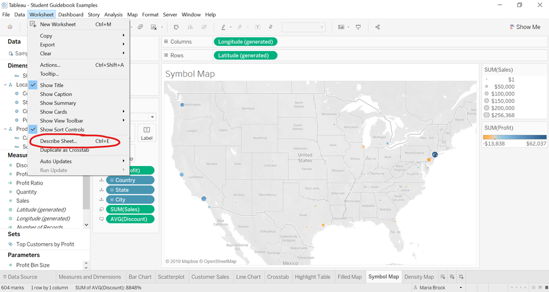Click the Show Mark Labels T icon
The height and width of the screenshot is (292, 549).
(257, 27)
